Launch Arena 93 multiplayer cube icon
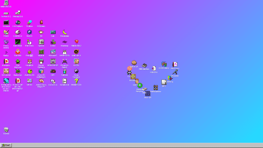This screenshot has height=148, width=263. (x=41, y=71)
